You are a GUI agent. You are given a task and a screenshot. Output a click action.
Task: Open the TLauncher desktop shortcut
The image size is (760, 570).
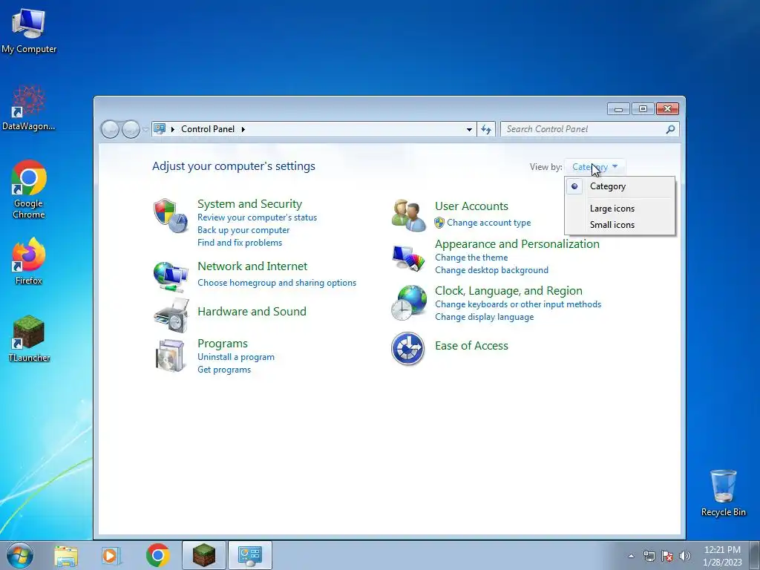[x=29, y=338]
